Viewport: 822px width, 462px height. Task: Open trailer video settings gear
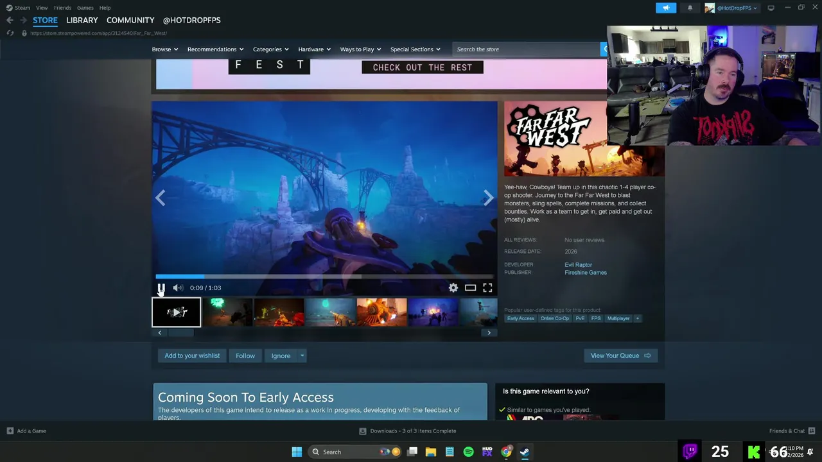coord(453,288)
